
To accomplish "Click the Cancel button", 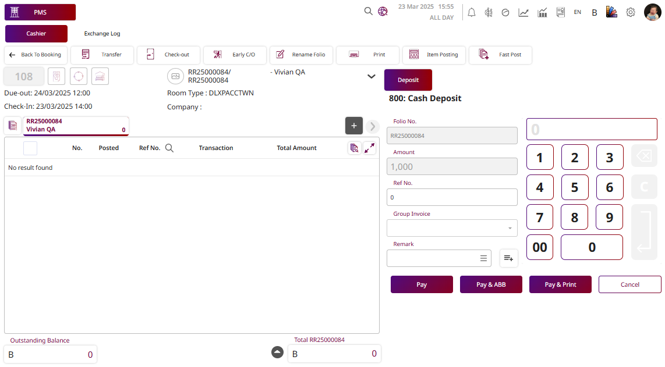I will [629, 284].
